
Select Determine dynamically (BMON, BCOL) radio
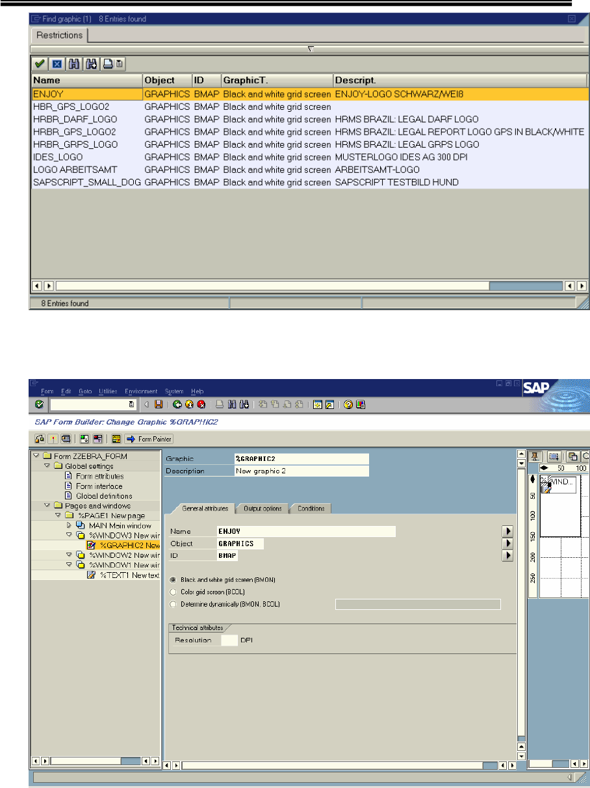172,605
